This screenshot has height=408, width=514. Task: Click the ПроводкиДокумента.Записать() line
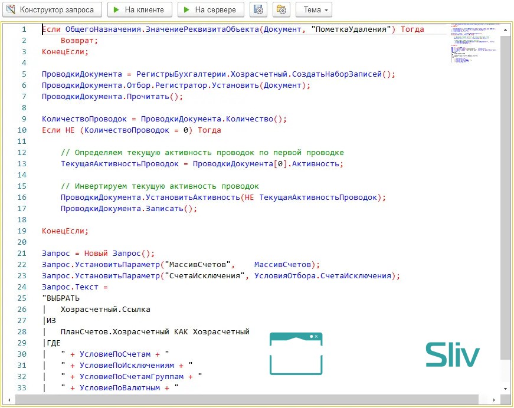[x=128, y=209]
